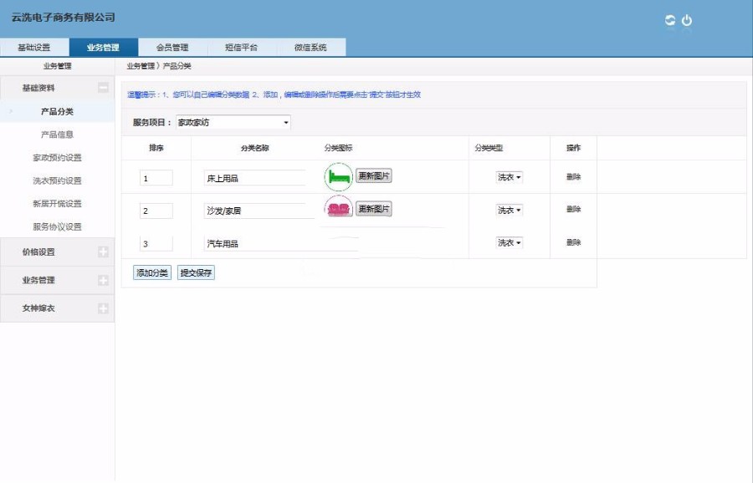Open the 微信系统 tab
753x483 pixels.
[310, 48]
